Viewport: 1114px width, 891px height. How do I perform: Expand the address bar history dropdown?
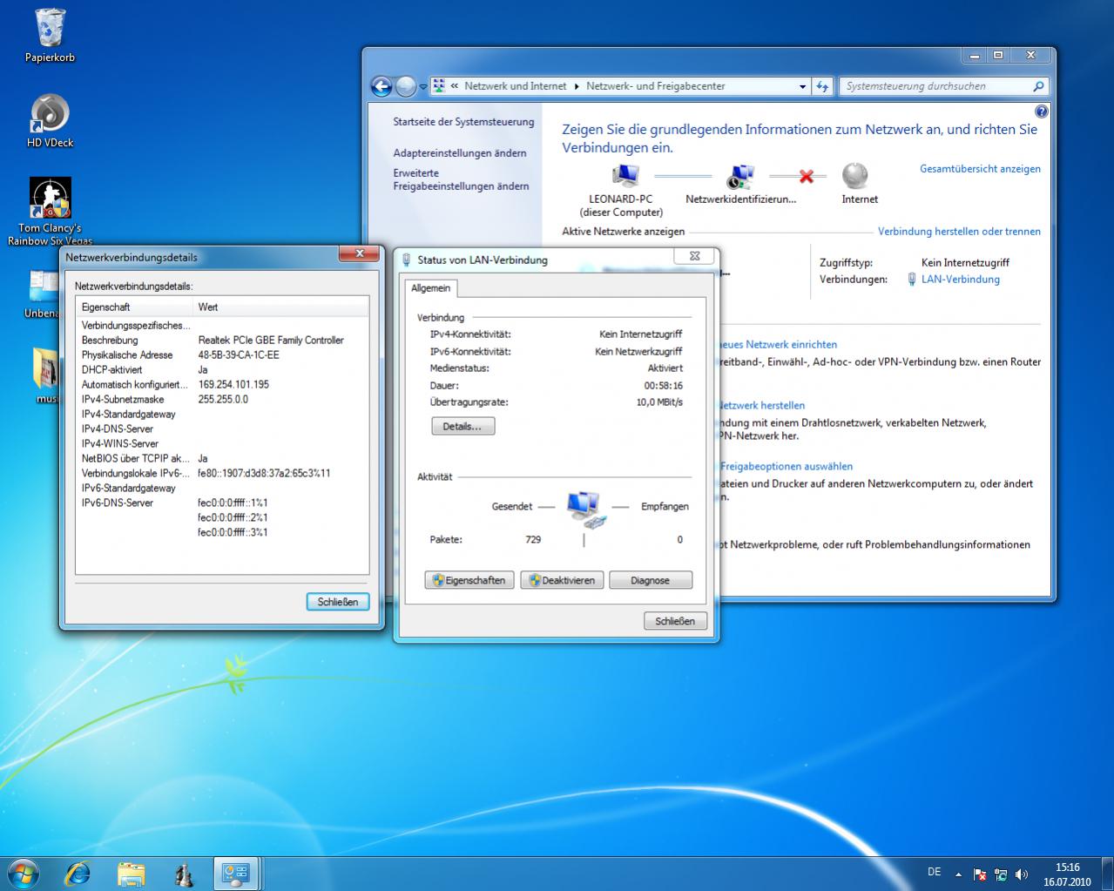click(802, 86)
